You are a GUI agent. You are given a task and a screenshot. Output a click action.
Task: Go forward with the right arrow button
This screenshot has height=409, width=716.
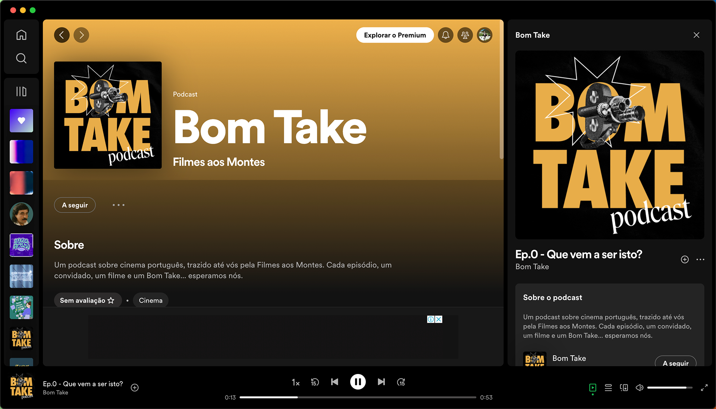pos(81,35)
